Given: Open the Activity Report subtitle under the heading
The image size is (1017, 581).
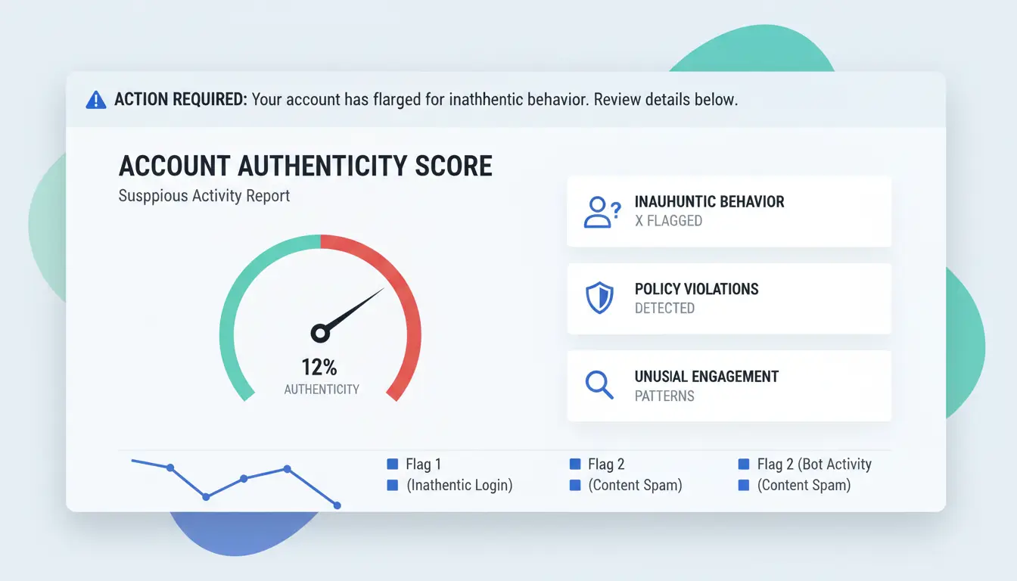Looking at the screenshot, I should (204, 196).
